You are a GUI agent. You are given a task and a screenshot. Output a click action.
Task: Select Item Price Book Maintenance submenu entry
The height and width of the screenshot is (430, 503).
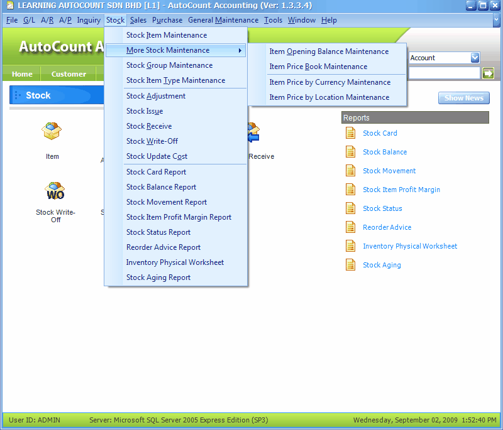click(x=327, y=67)
